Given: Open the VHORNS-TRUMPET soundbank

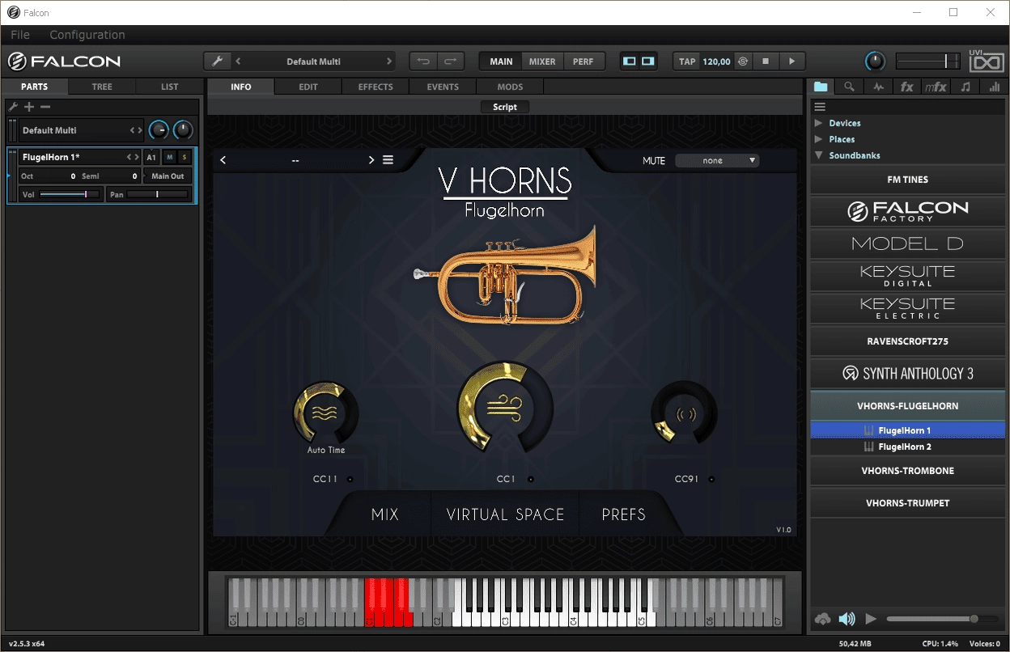Looking at the screenshot, I should pos(907,503).
